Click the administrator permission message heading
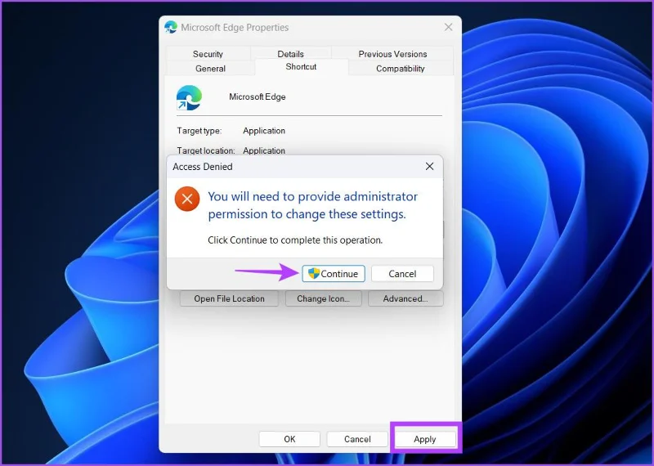Viewport: 654px width, 466px height. [x=312, y=205]
